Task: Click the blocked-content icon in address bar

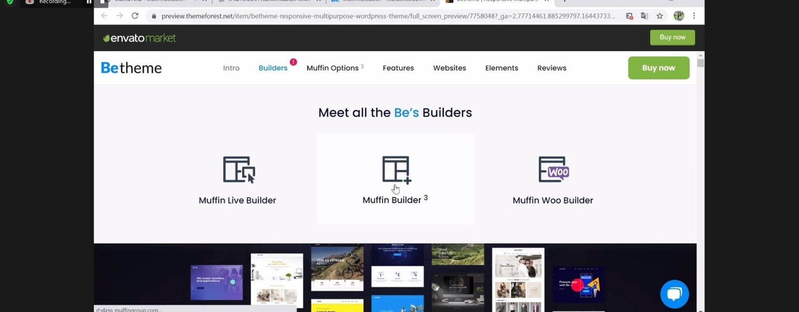Action: click(629, 16)
